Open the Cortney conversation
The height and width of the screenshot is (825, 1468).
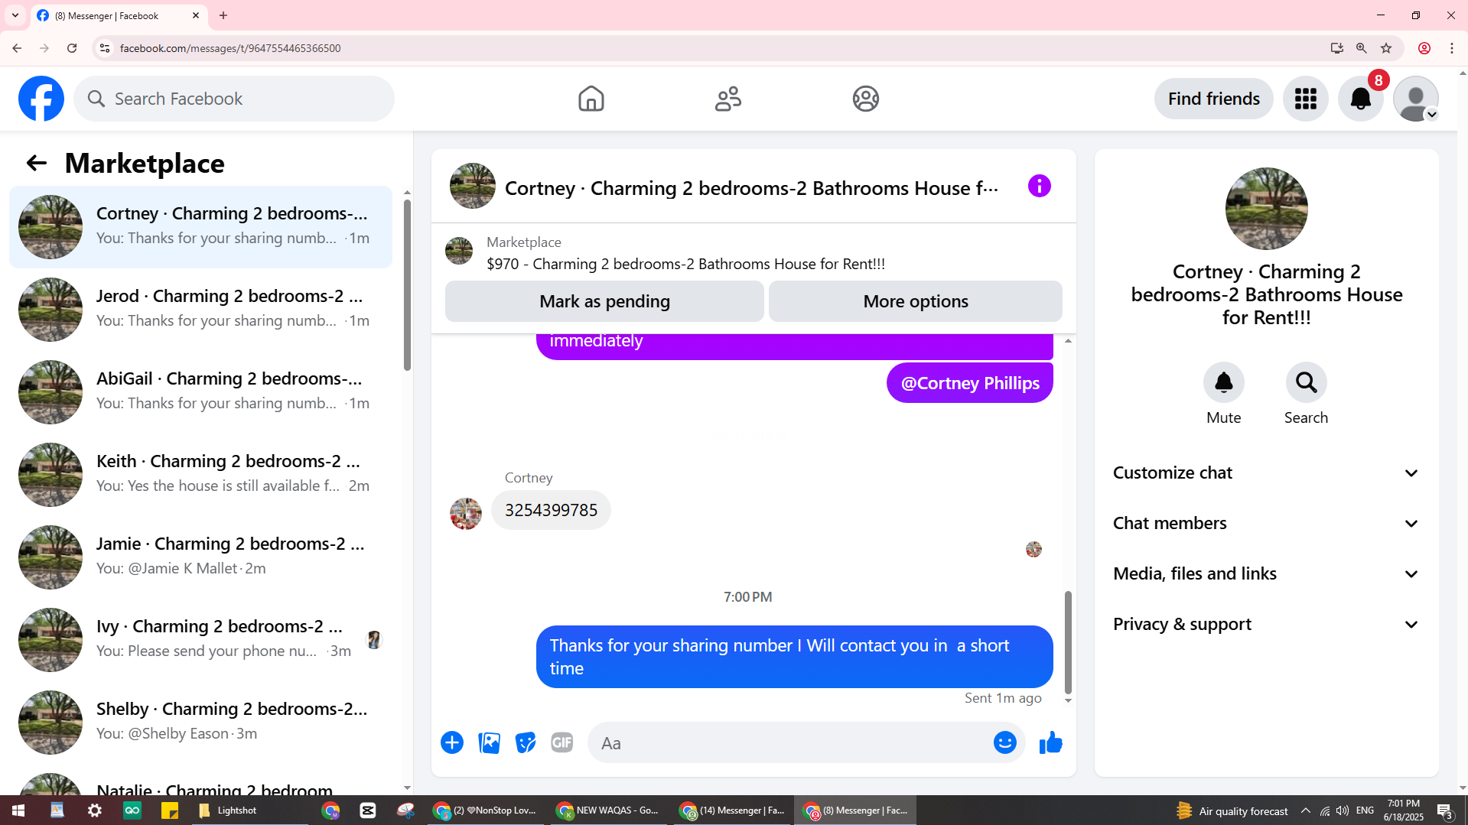200,227
